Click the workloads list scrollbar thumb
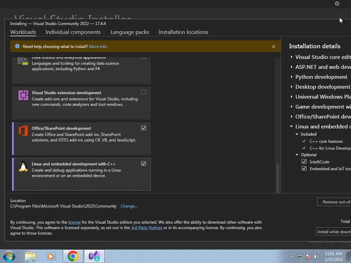 (x=278, y=178)
